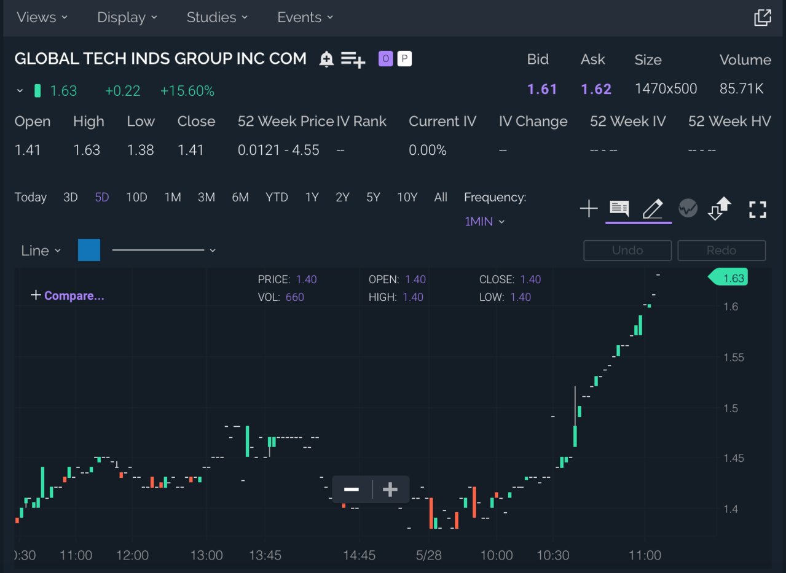Screen dimensions: 786x573
Task: Click the 1.63 current price tag
Action: click(x=728, y=278)
